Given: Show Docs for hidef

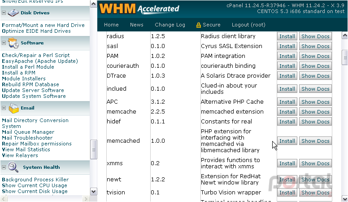Looking at the screenshot, I should tap(315, 122).
